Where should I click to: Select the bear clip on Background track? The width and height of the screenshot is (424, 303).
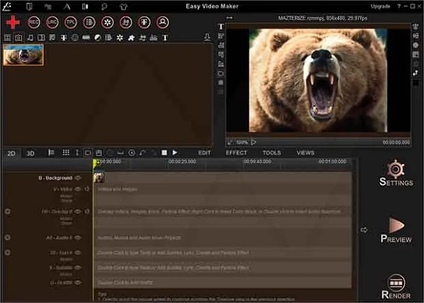tap(99, 178)
